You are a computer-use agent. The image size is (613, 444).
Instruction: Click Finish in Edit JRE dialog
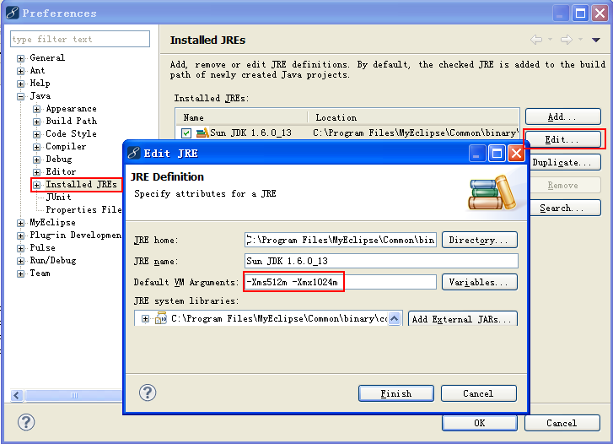(396, 393)
